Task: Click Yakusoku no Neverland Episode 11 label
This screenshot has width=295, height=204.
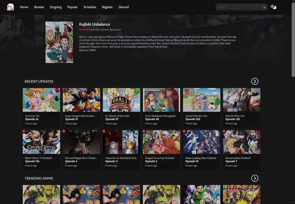Action: 111,161
